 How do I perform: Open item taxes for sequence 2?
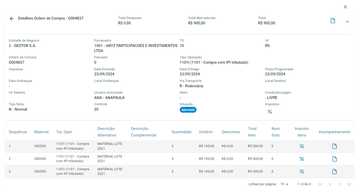302,159
